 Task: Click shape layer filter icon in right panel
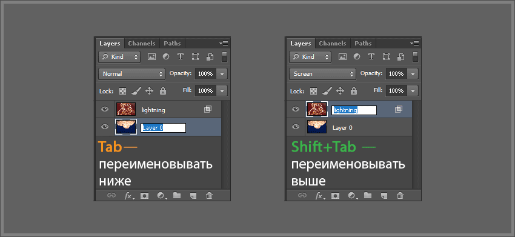(x=387, y=56)
